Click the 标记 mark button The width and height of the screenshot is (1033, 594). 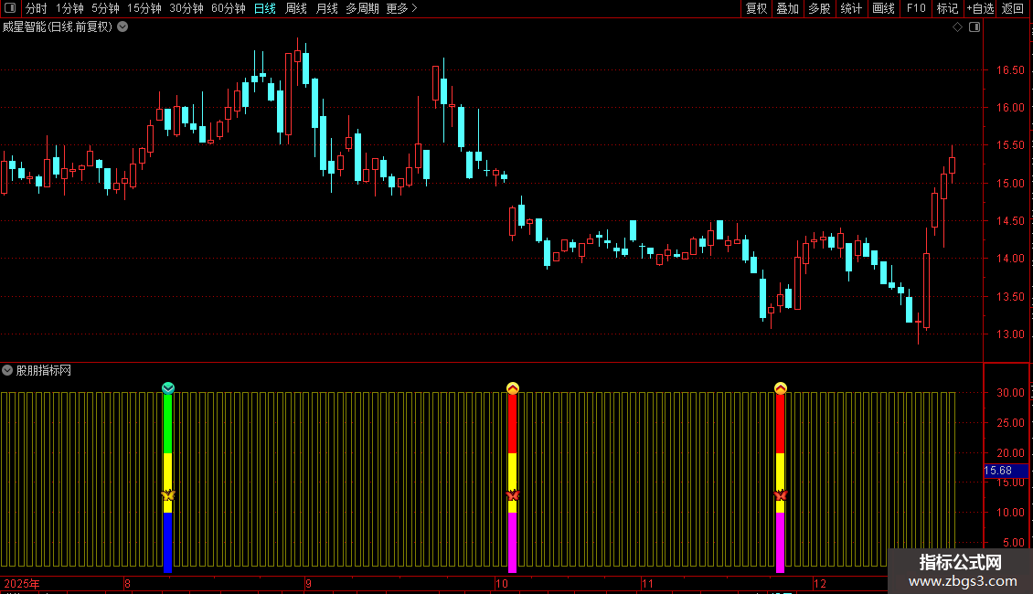947,8
